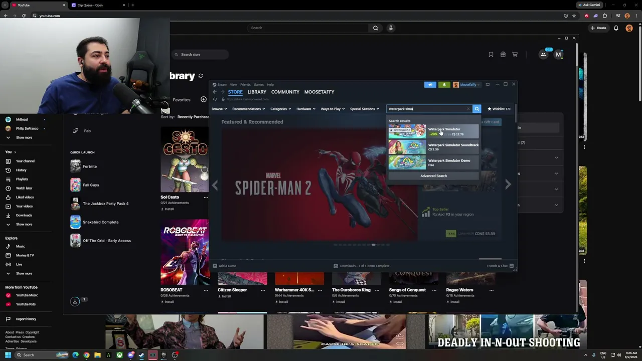
Task: Click the ROBOBEAT game cover
Action: pyautogui.click(x=185, y=252)
